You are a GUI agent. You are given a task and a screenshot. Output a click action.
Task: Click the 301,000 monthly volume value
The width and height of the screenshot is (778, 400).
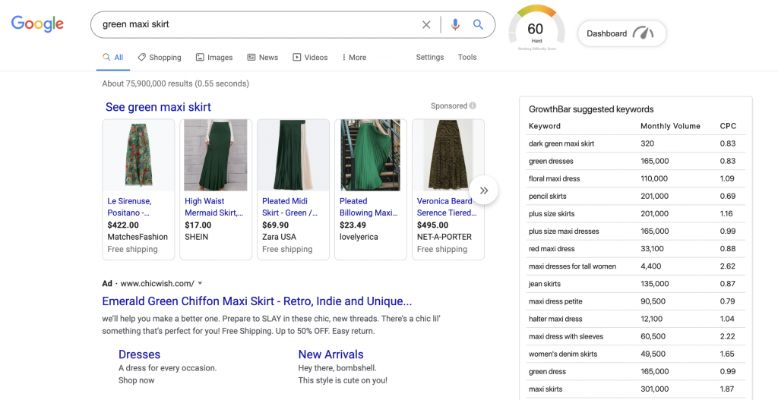click(654, 389)
